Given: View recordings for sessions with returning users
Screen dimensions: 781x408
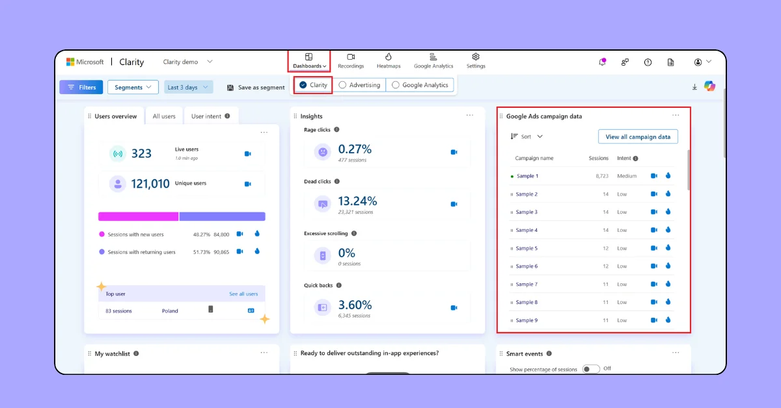Looking at the screenshot, I should 240,251.
